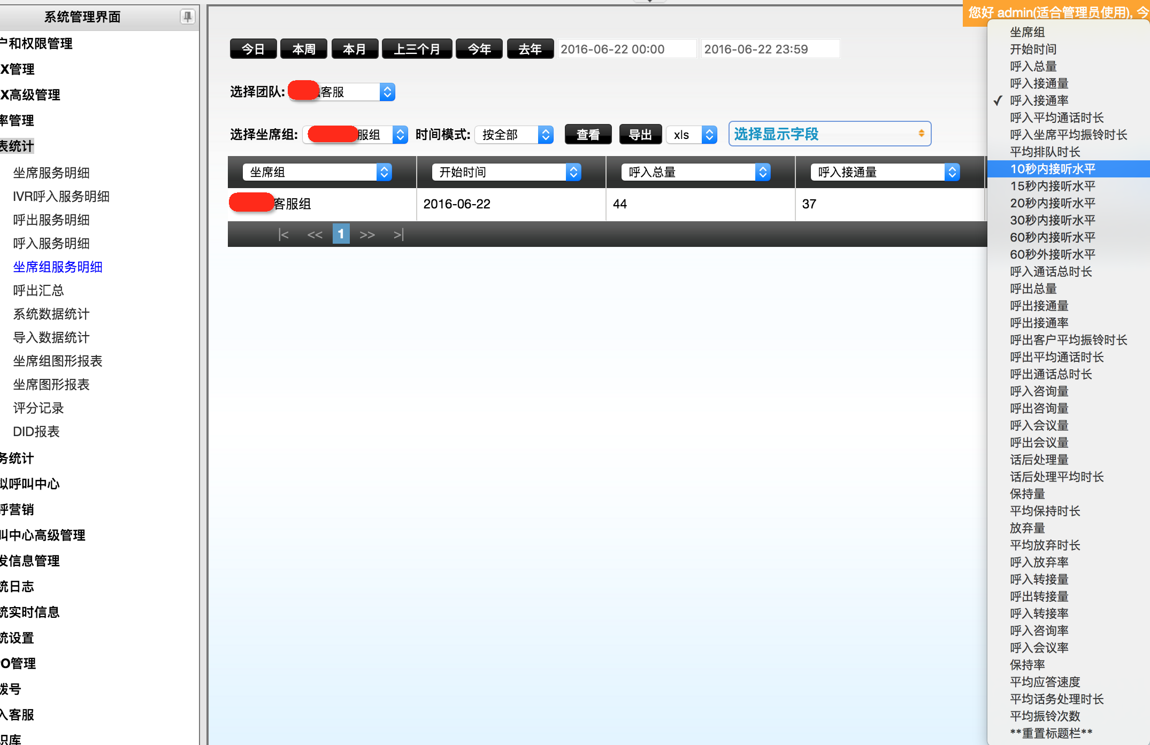
Task: Click the 本月 date range button
Action: (355, 49)
